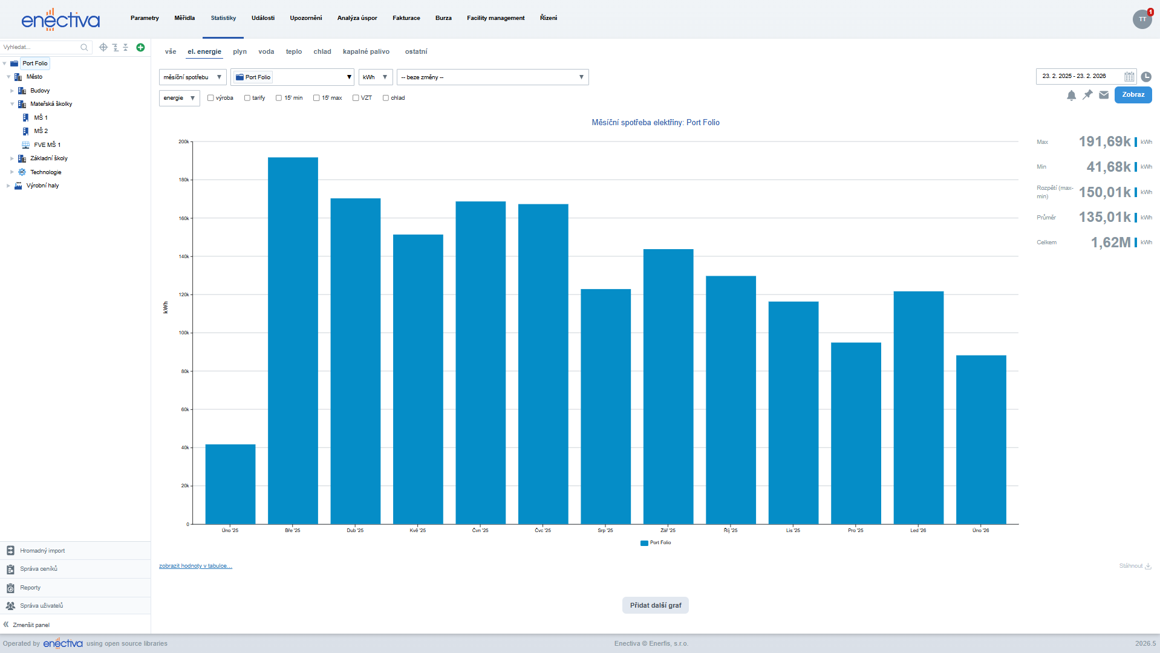This screenshot has height=653, width=1160.
Task: Open the měsíční spotřebu dropdown
Action: (192, 77)
